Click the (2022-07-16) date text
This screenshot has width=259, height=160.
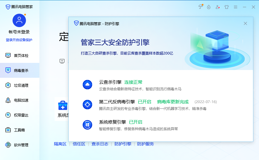tap(206, 102)
